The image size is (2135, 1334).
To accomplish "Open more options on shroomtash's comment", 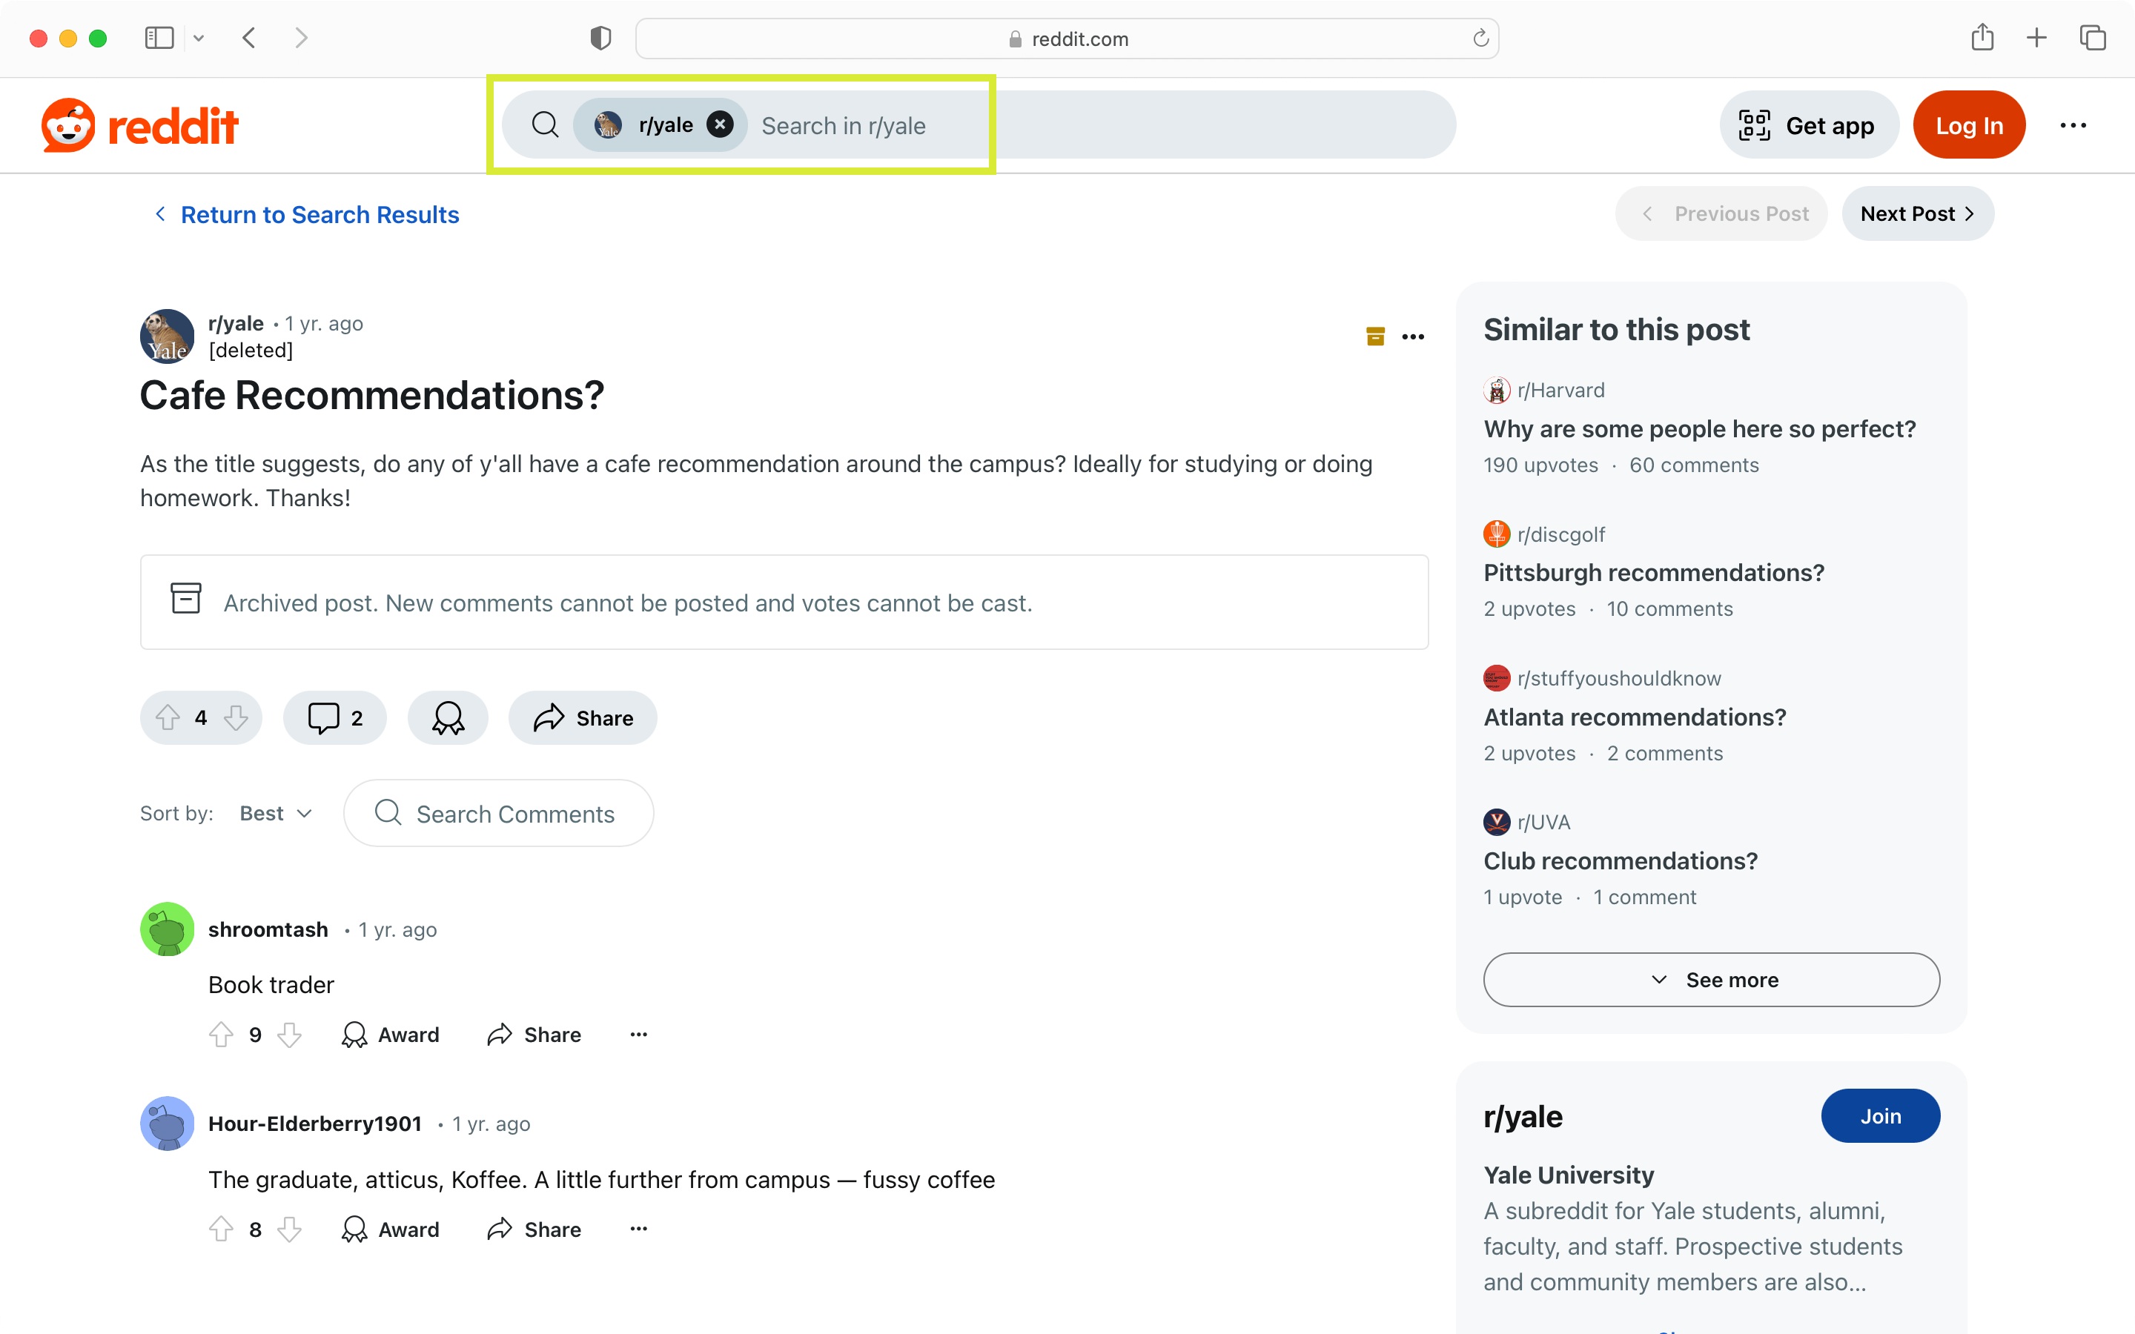I will click(639, 1034).
